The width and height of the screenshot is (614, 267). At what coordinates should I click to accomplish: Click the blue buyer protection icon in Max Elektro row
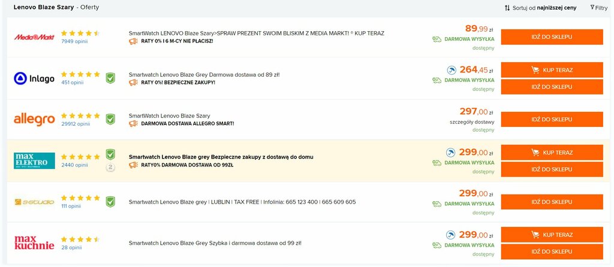click(451, 153)
